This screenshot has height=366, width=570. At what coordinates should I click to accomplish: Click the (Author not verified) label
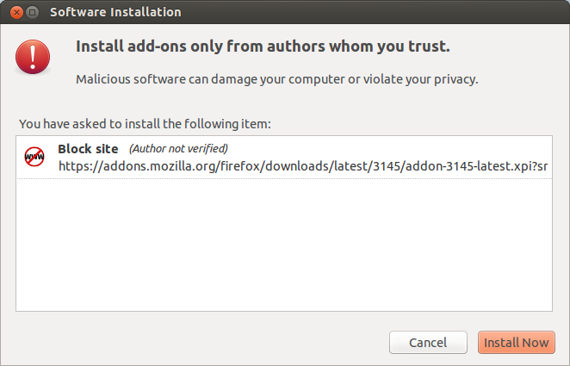click(178, 148)
